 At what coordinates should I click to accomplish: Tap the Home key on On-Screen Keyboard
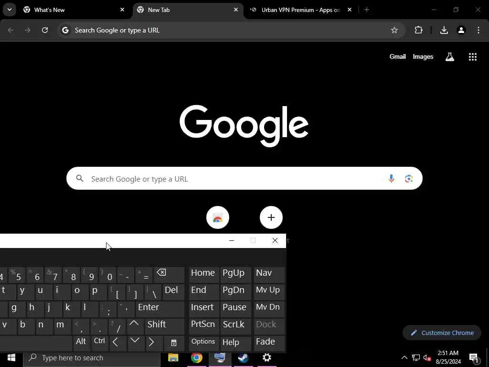(204, 275)
